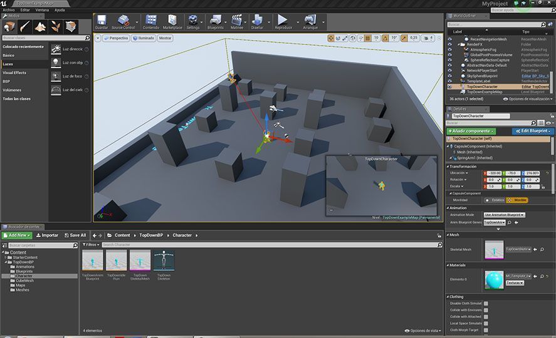Open the Ventana menu
Image resolution: width=556 pixels, height=338 pixels.
pyautogui.click(x=42, y=10)
